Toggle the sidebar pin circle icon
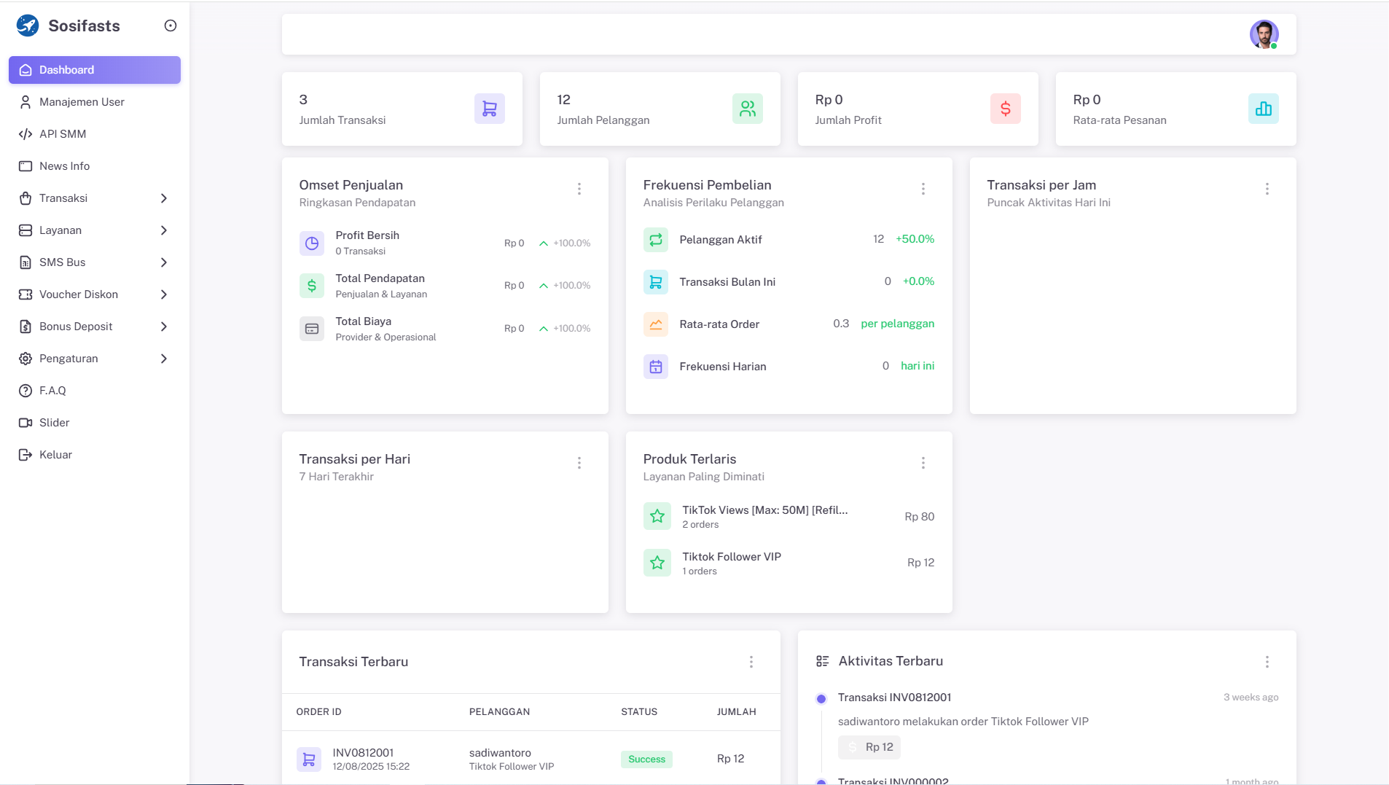 point(171,26)
